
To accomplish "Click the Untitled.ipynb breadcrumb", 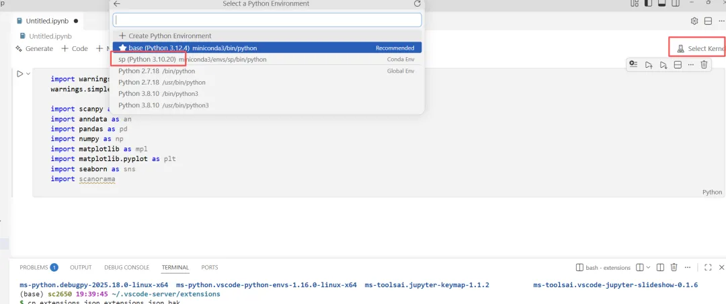I will pyautogui.click(x=46, y=36).
